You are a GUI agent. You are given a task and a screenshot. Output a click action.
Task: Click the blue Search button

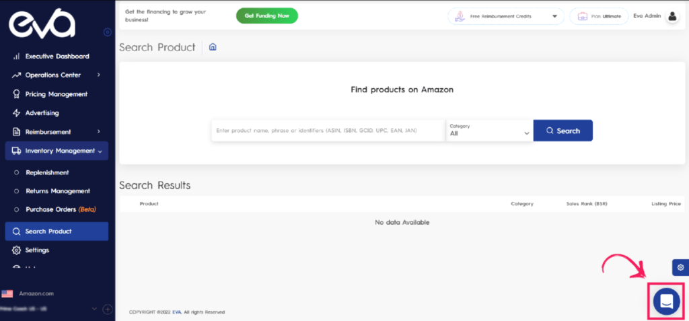tap(563, 131)
